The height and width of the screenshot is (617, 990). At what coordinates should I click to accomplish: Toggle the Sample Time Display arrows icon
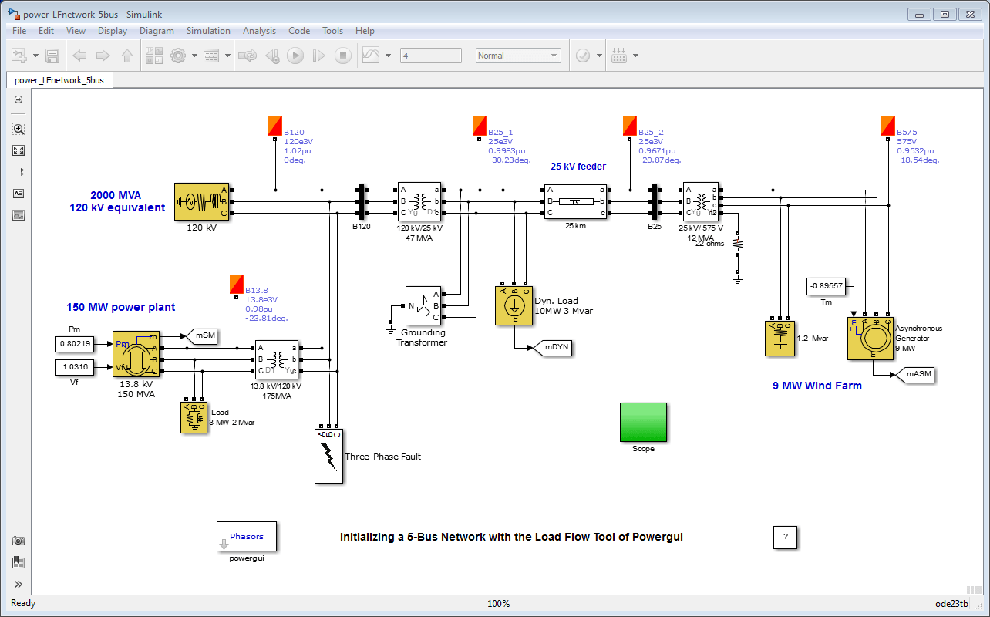coord(19,172)
